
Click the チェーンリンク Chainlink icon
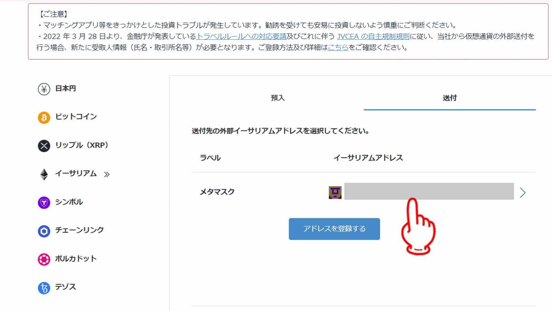(43, 230)
